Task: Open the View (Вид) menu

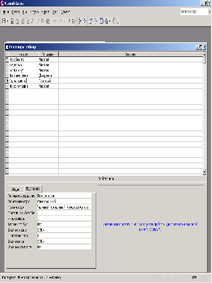Action: (25, 12)
